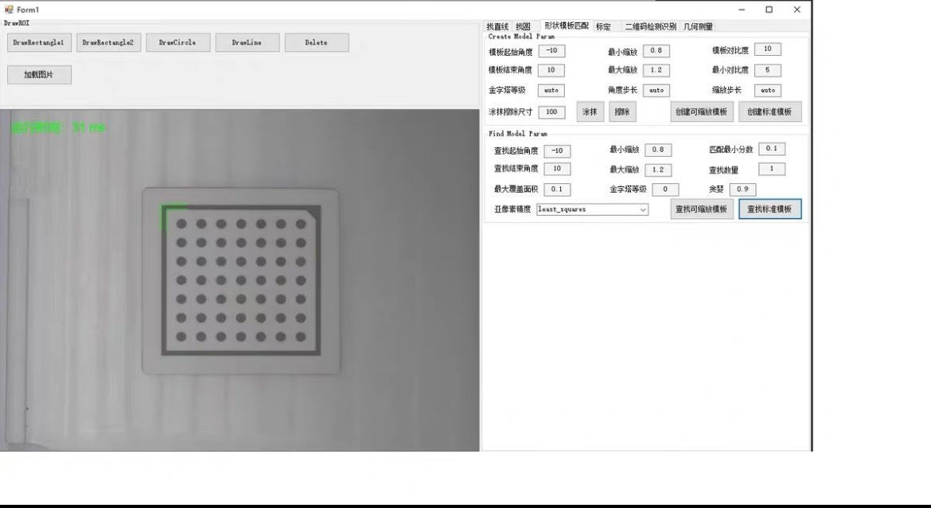
Task: Click the 查找结束角度 input field
Action: [558, 169]
